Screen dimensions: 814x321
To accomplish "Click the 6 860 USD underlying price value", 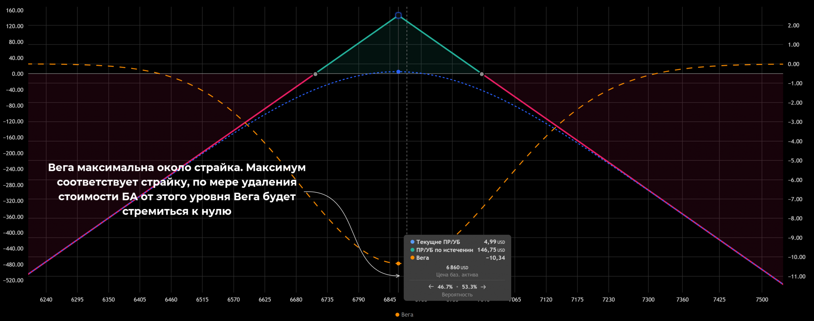I will (x=457, y=267).
